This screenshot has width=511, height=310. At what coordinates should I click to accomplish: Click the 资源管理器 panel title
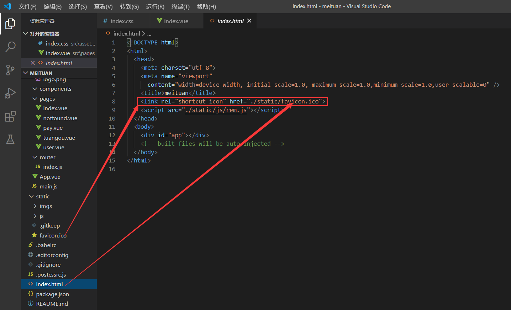pyautogui.click(x=42, y=21)
